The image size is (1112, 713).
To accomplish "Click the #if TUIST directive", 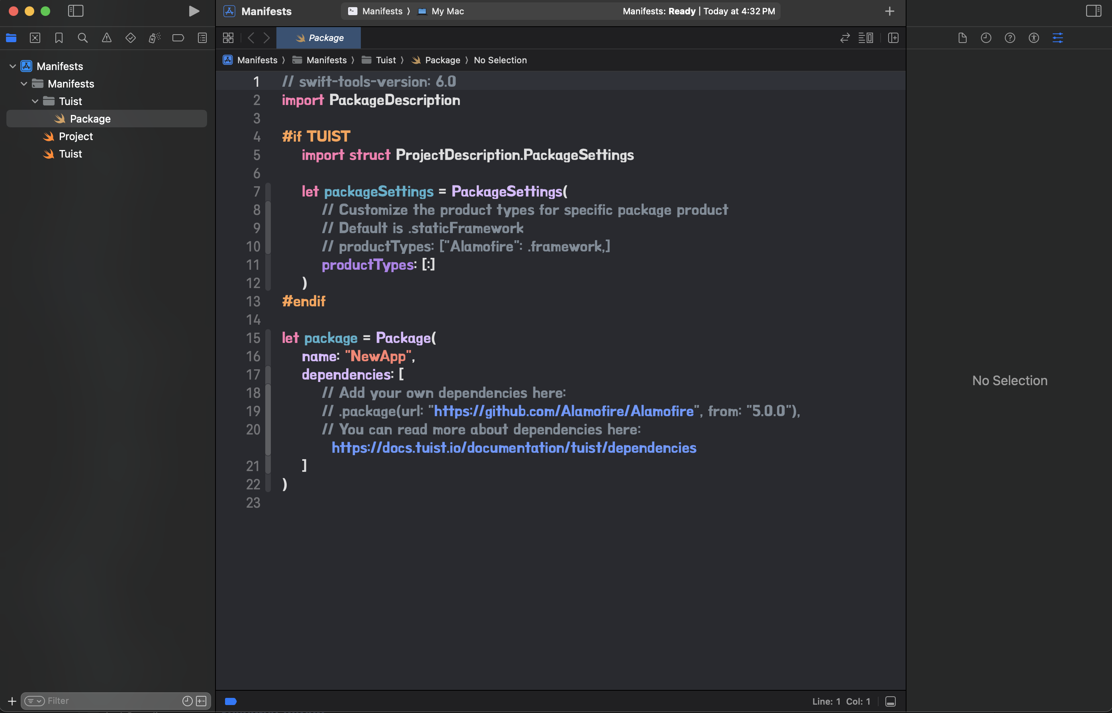I will coord(316,136).
